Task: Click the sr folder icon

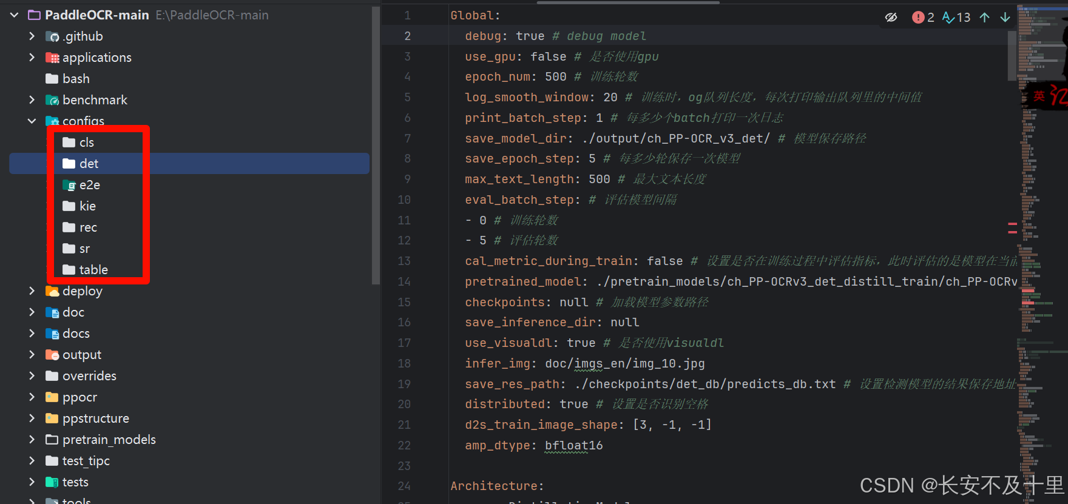Action: pos(69,249)
